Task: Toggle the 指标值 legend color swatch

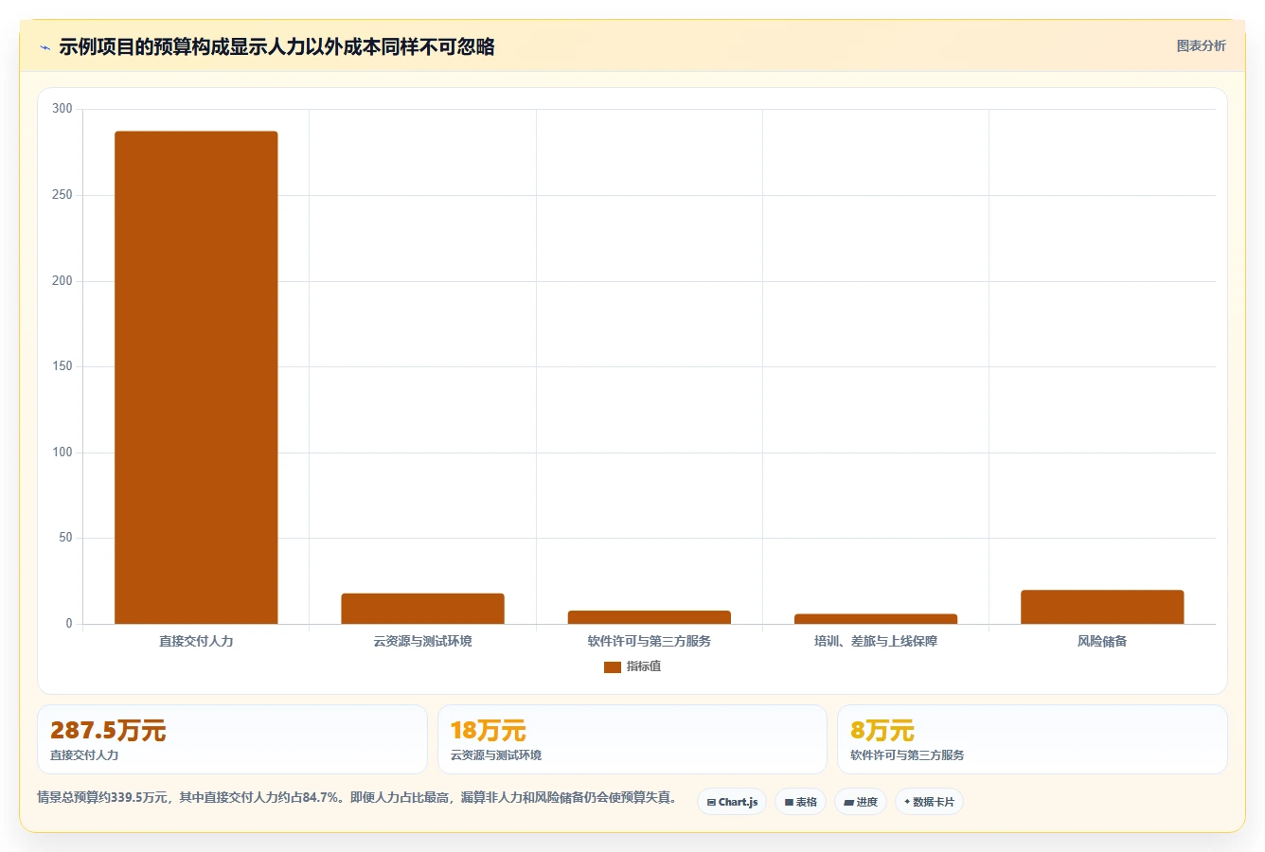Action: [x=613, y=667]
